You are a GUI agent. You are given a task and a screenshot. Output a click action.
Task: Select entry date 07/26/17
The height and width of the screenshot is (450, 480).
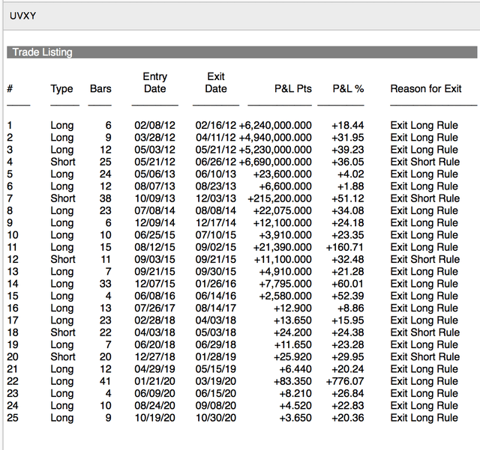[x=155, y=308]
